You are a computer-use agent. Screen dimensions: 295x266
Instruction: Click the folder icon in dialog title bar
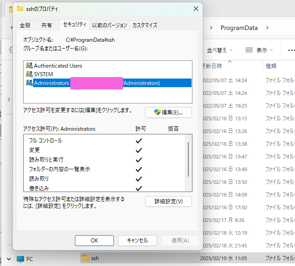coord(20,9)
